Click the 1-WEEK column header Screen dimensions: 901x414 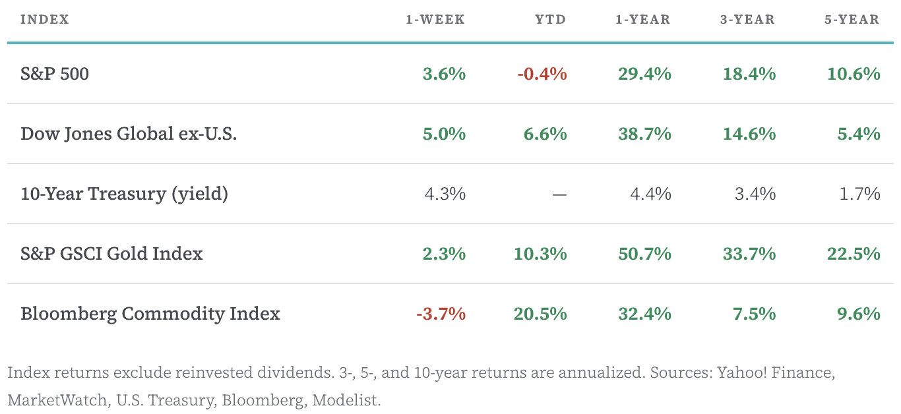(435, 20)
